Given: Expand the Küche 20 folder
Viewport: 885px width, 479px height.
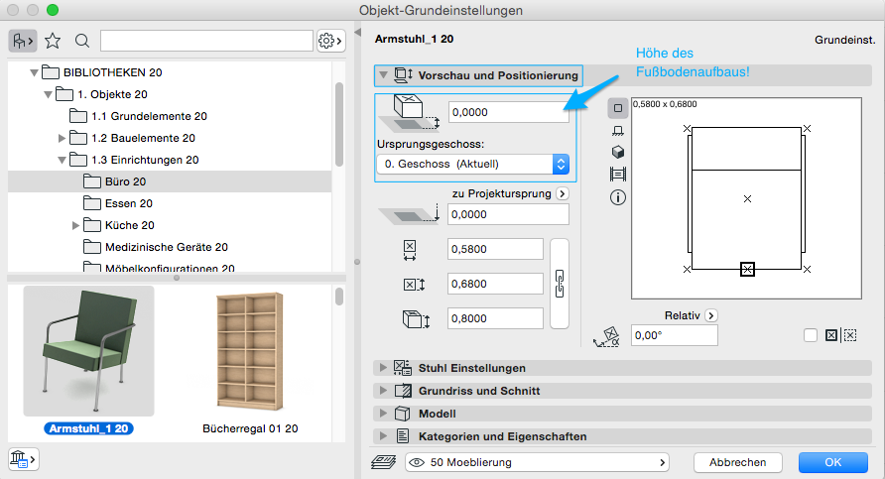Looking at the screenshot, I should click(x=76, y=225).
